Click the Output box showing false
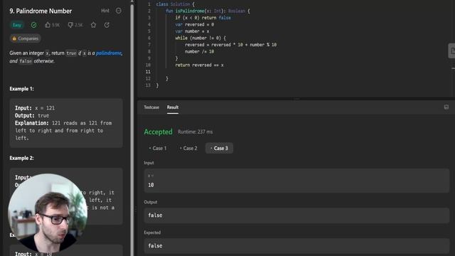The image size is (455, 256). [x=296, y=215]
